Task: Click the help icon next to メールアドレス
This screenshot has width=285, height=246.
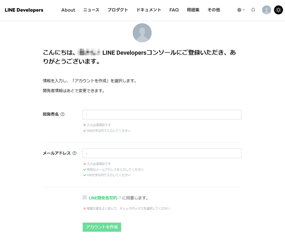Action: (74, 153)
